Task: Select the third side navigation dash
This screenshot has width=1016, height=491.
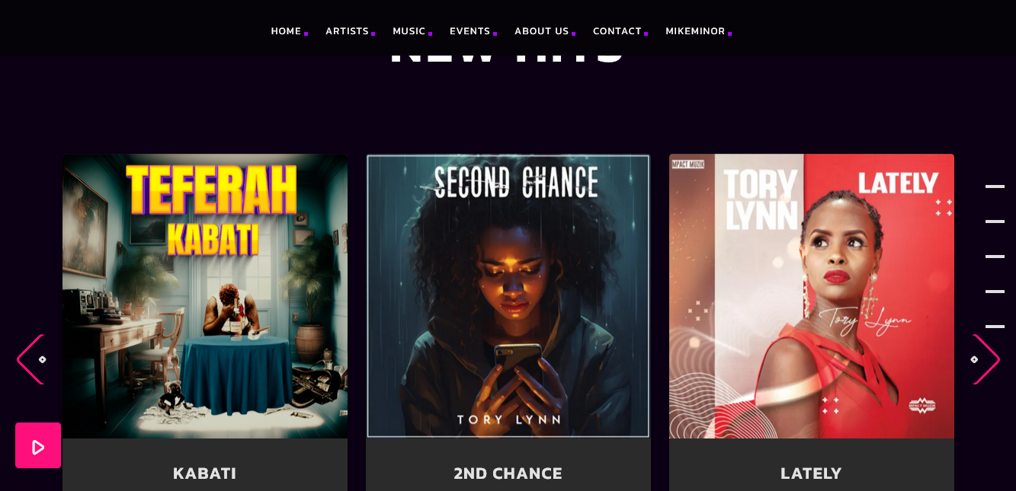Action: coord(995,257)
